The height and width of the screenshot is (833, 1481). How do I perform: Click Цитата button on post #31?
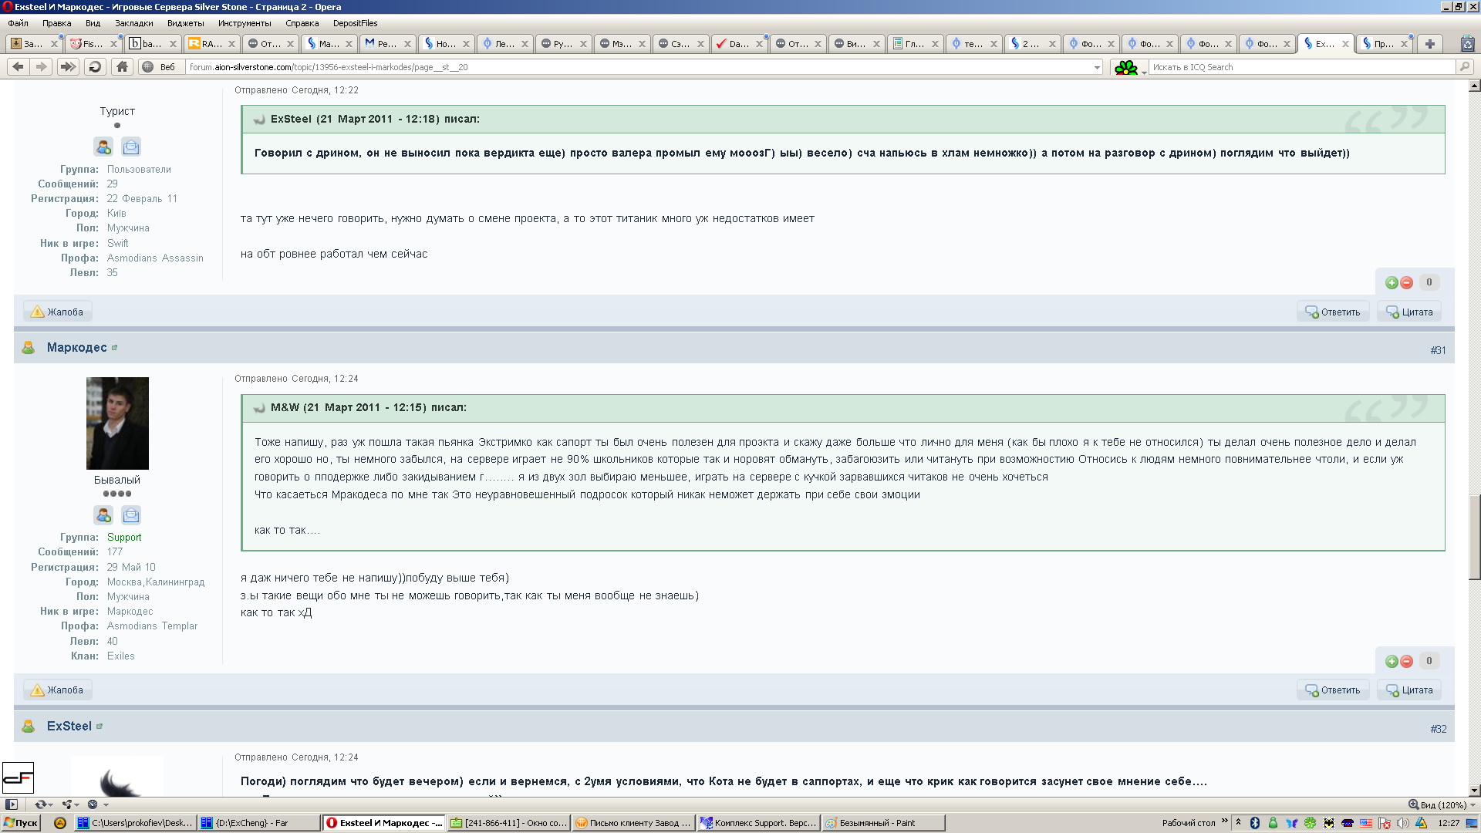tap(1409, 690)
